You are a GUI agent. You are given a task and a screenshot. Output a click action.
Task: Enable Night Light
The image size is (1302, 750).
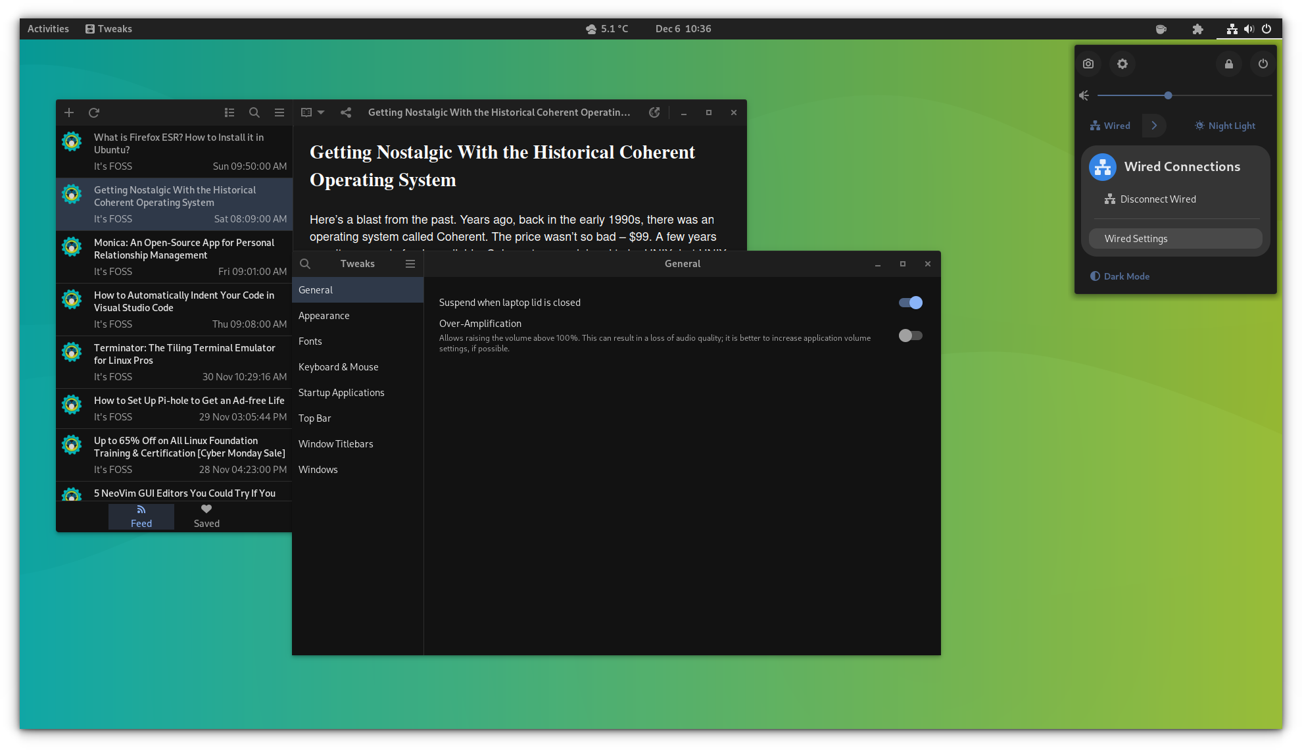click(1224, 125)
